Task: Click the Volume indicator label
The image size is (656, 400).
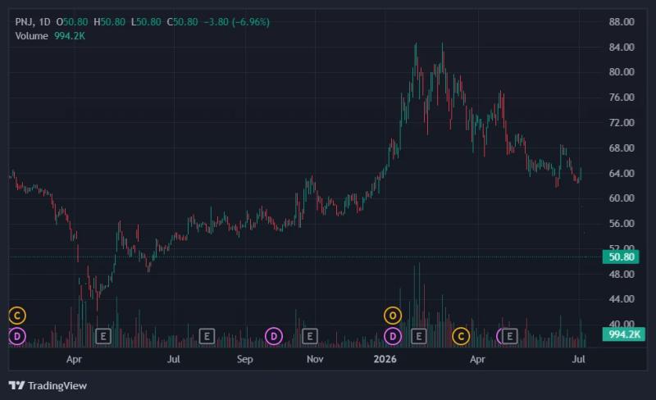Action: click(x=31, y=36)
